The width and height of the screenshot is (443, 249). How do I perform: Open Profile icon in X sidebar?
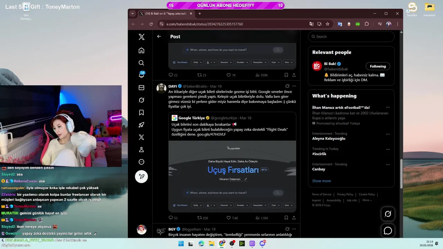pyautogui.click(x=141, y=150)
